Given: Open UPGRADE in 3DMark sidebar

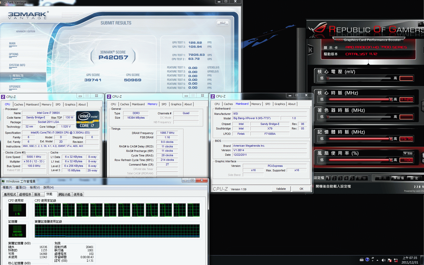Looking at the screenshot, I should point(15,87).
